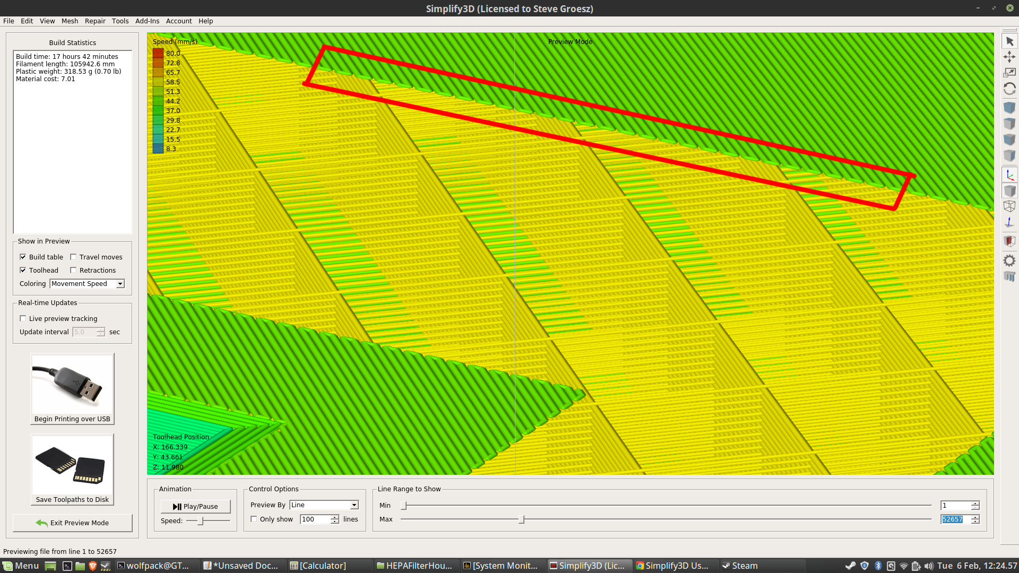Open the Wi-Fi network tray icon
Image resolution: width=1019 pixels, height=573 pixels.
pyautogui.click(x=904, y=566)
